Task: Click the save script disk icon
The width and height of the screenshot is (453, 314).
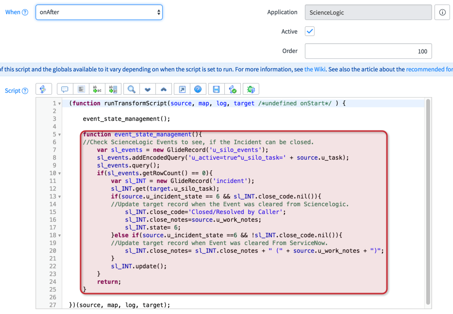Action: (x=217, y=89)
